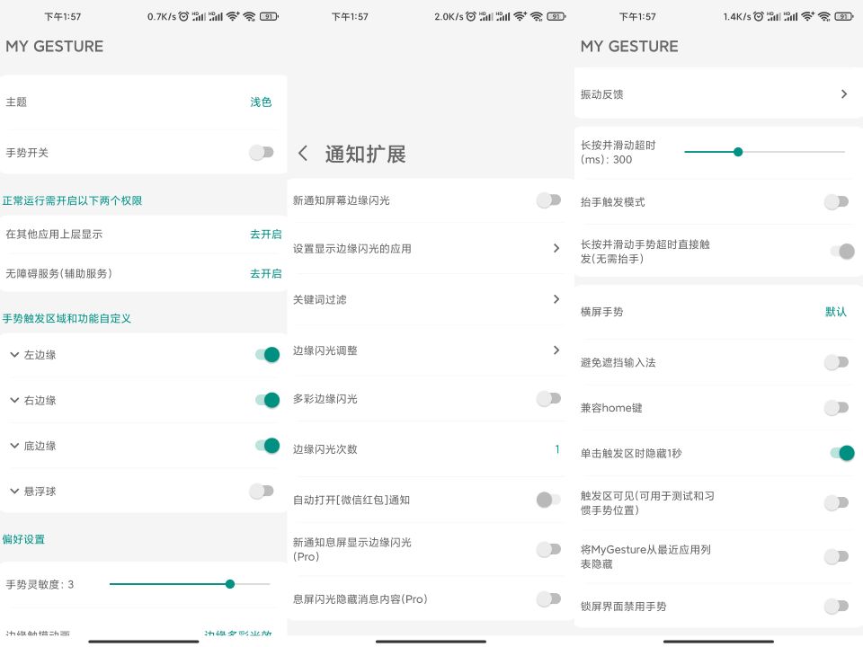Open 振动反馈 arrow

pos(843,94)
